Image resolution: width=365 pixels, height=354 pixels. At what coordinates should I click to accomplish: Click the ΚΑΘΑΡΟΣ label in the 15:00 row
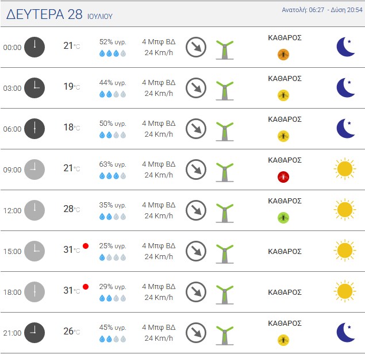(x=285, y=251)
